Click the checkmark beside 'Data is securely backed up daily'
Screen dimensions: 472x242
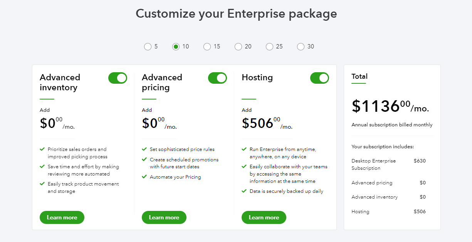point(244,191)
